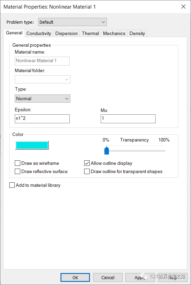Image resolution: width=191 pixels, height=285 pixels.
Task: Open the Thermal tab
Action: click(x=90, y=33)
